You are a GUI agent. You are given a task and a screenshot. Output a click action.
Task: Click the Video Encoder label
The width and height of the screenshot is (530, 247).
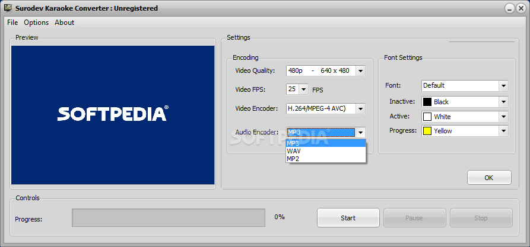[x=256, y=108]
